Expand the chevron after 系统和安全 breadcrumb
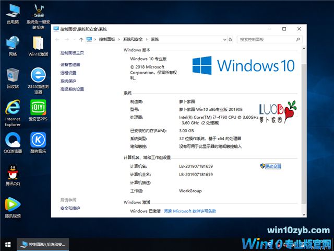 (147, 39)
